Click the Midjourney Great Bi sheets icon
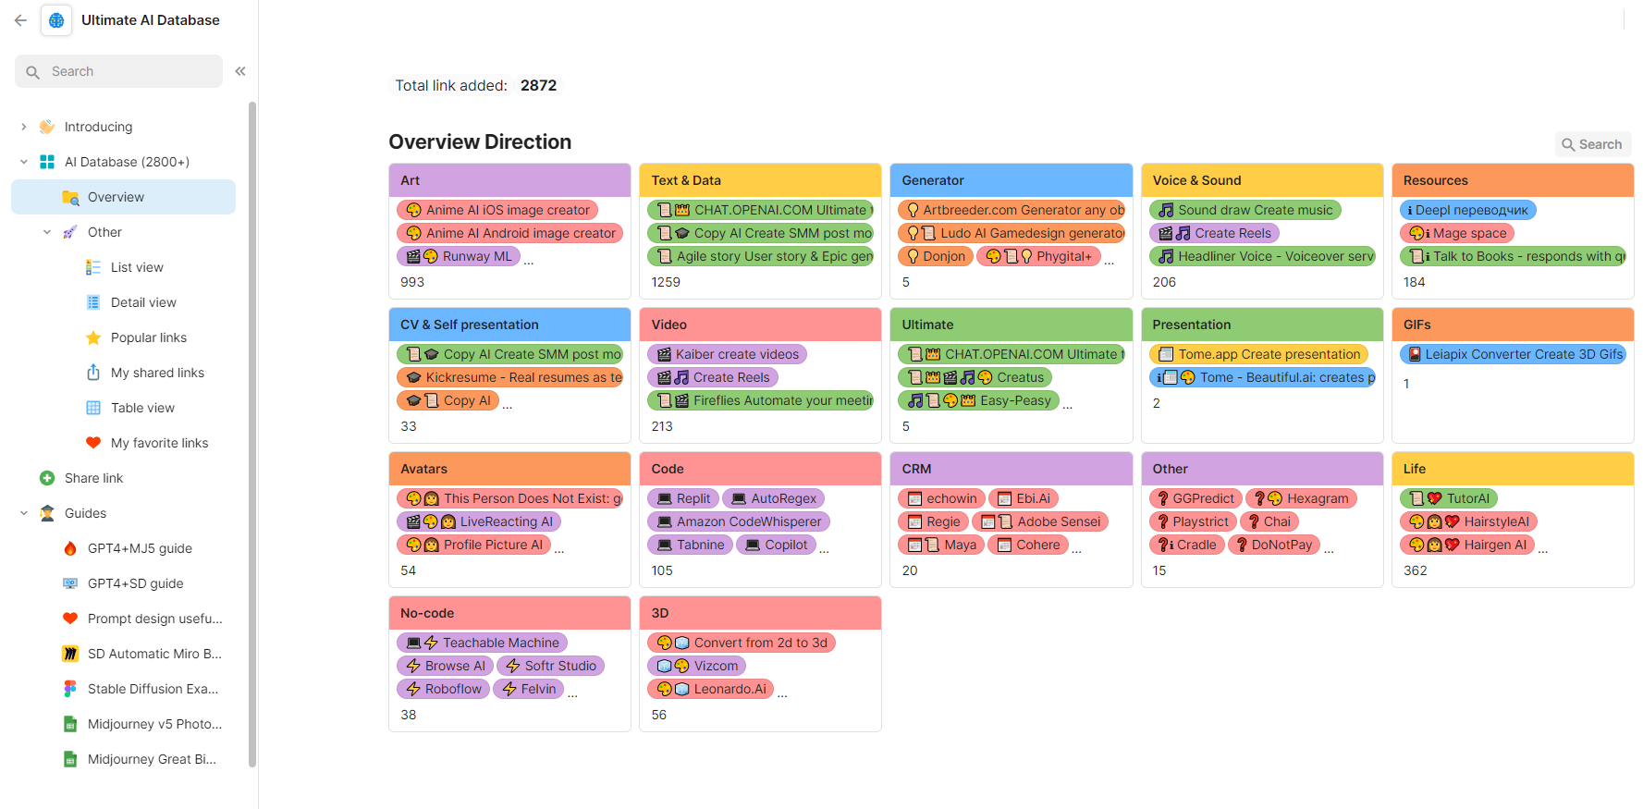The image size is (1643, 809). coord(70,759)
